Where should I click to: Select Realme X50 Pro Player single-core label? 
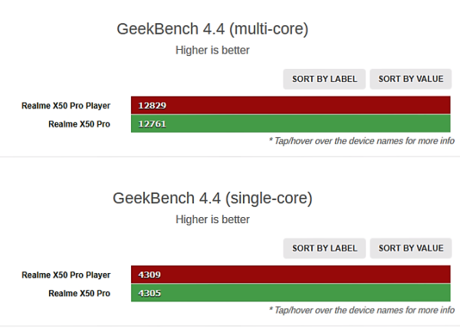(x=66, y=275)
